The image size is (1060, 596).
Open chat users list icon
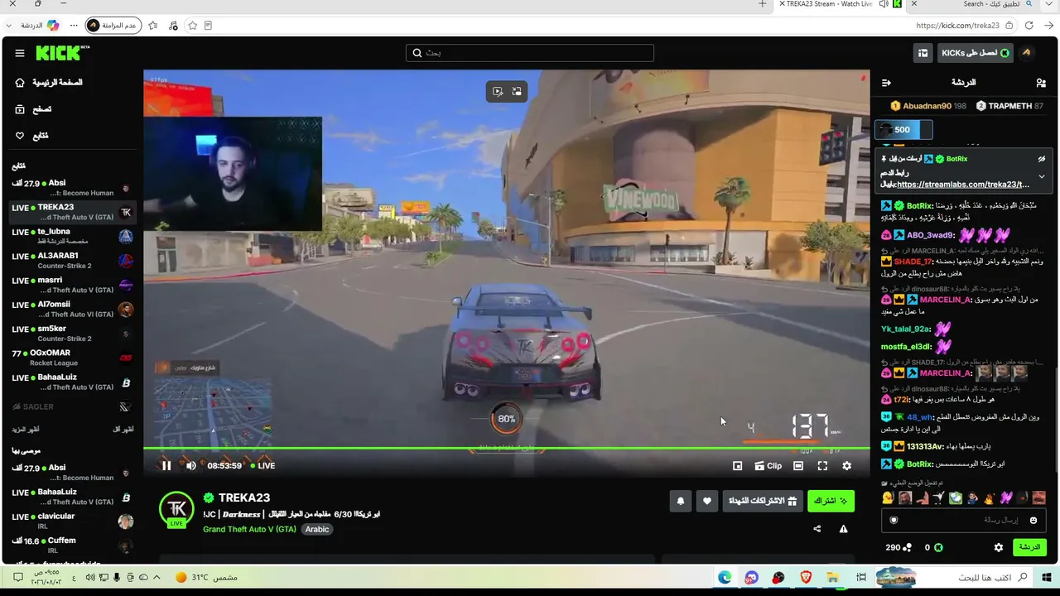point(1041,83)
